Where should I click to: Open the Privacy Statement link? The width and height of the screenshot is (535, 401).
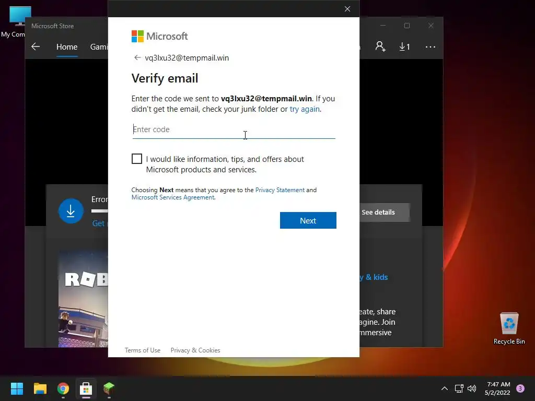[x=280, y=190]
